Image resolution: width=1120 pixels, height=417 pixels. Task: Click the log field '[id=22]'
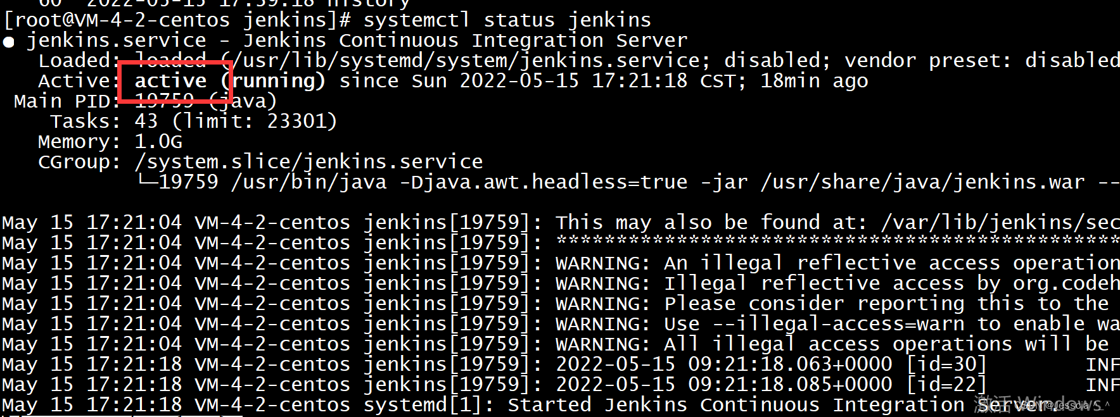coord(946,385)
